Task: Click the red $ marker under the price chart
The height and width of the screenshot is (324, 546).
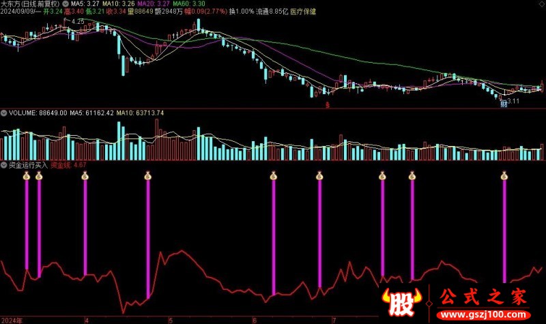Action: click(328, 104)
